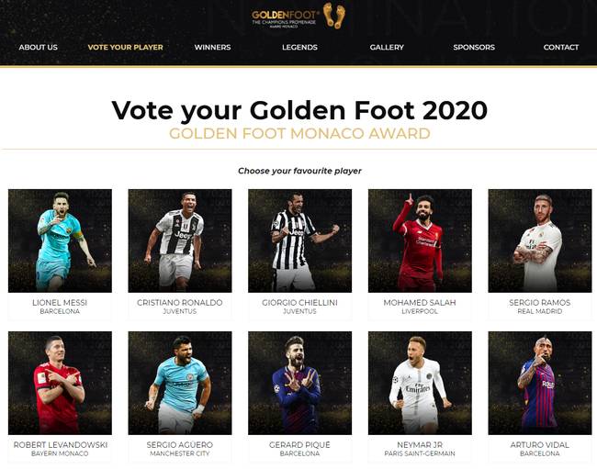
Task: View the Sponsors page
Action: (x=474, y=47)
